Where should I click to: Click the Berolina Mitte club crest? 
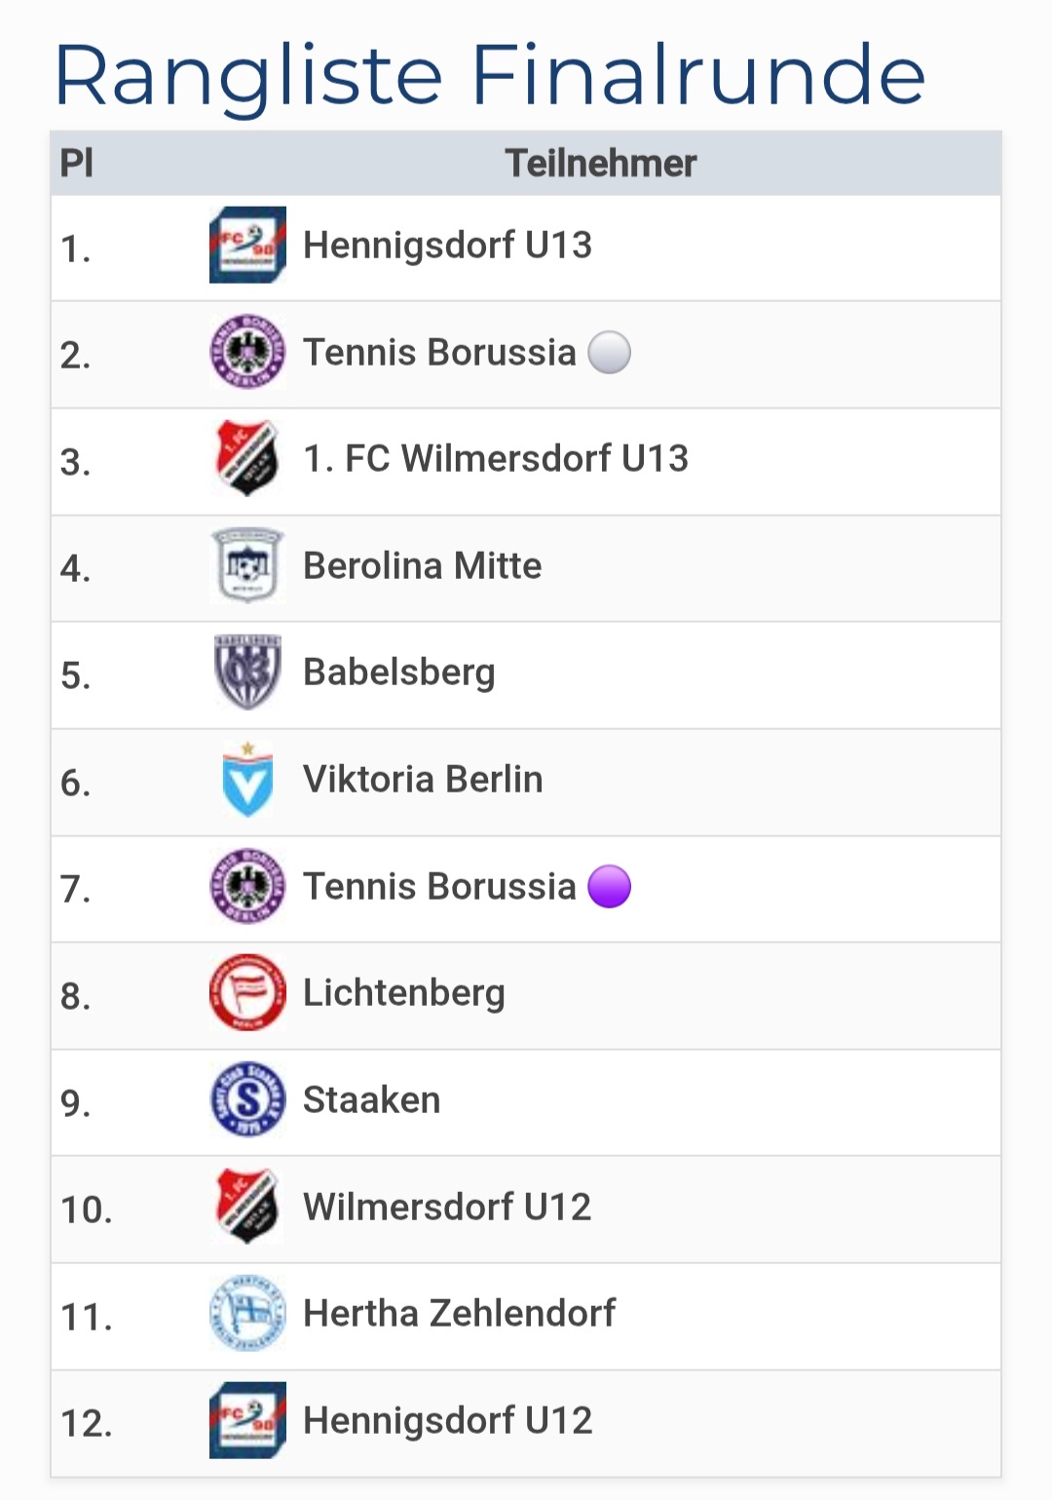pyautogui.click(x=247, y=565)
